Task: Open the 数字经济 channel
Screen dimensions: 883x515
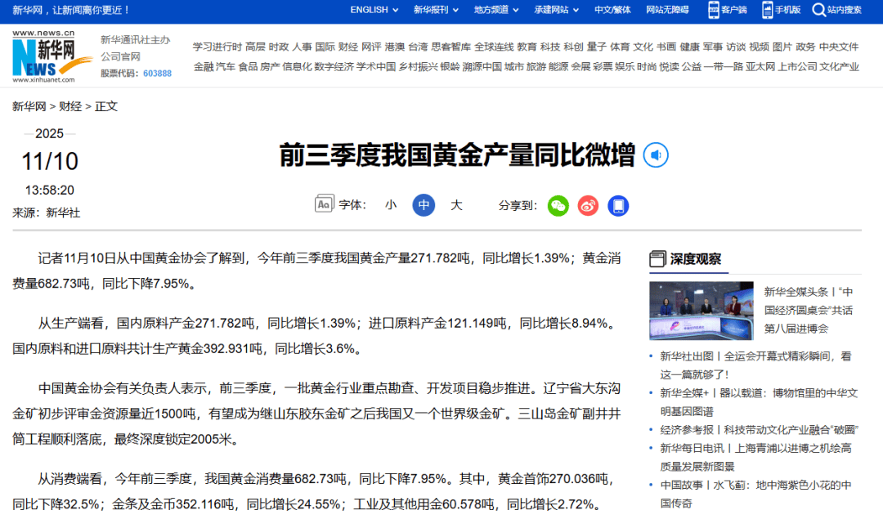Action: coord(334,67)
